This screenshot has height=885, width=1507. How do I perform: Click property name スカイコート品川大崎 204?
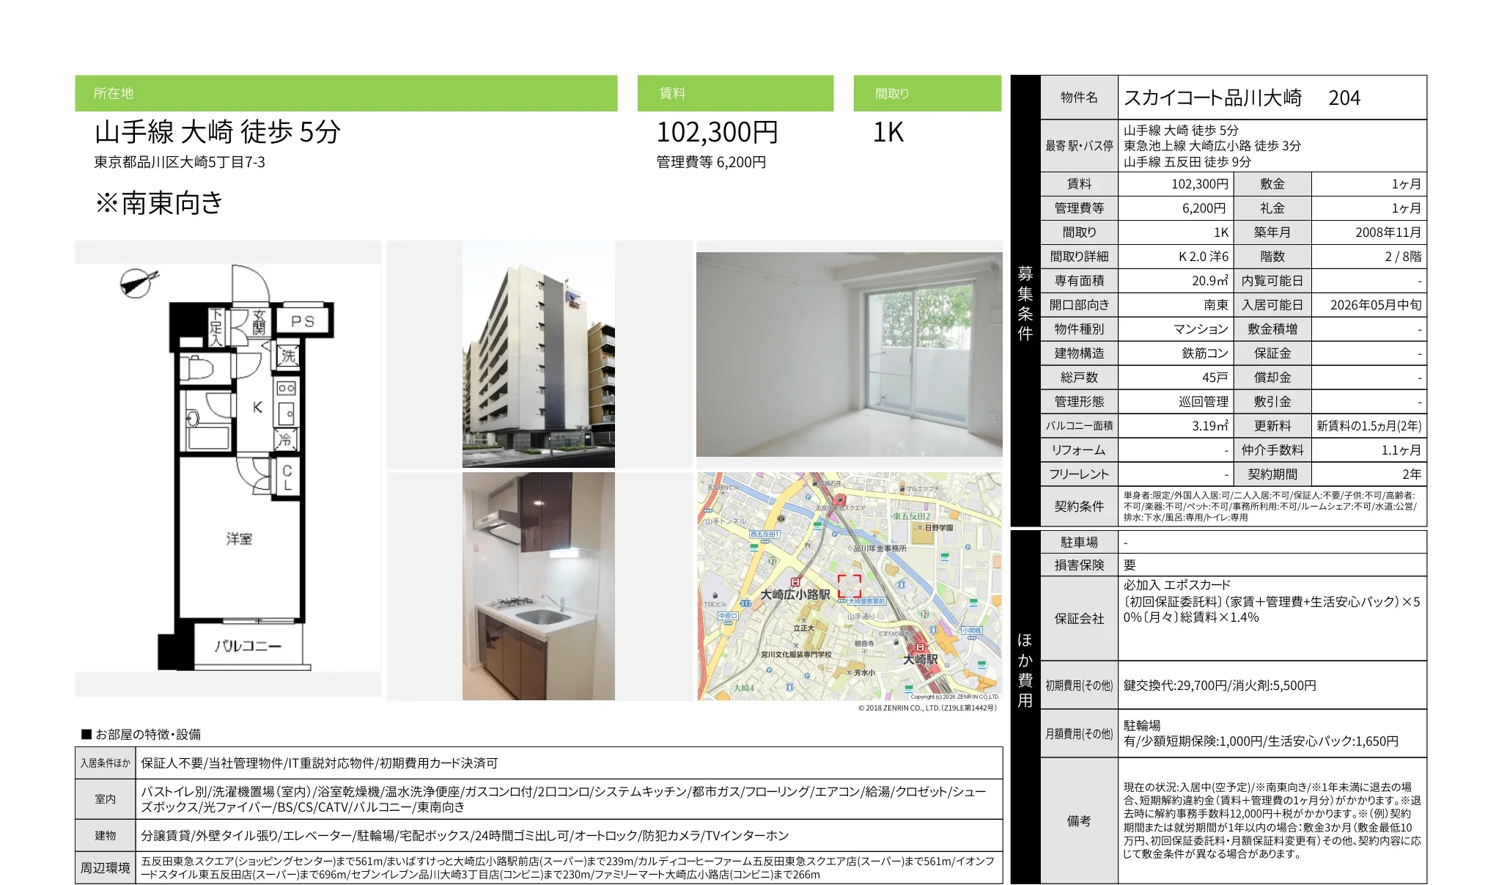[x=1241, y=98]
